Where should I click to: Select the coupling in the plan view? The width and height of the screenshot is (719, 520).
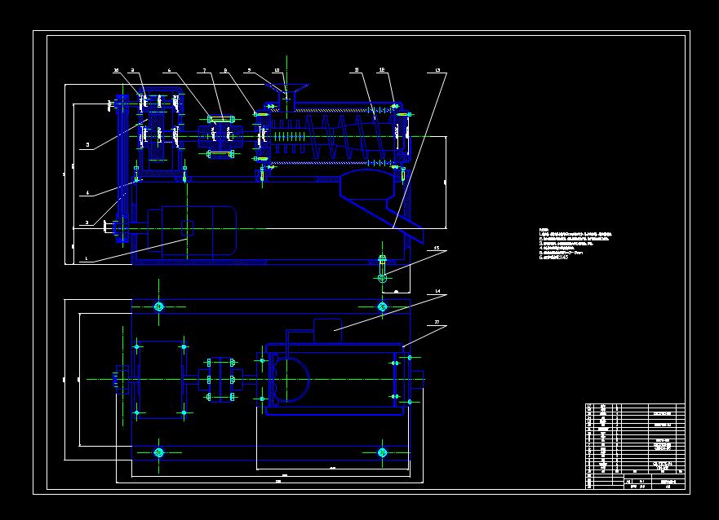[x=220, y=380]
